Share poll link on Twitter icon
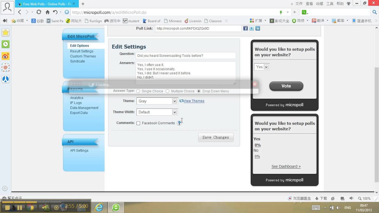The image size is (379, 213). [x=252, y=28]
